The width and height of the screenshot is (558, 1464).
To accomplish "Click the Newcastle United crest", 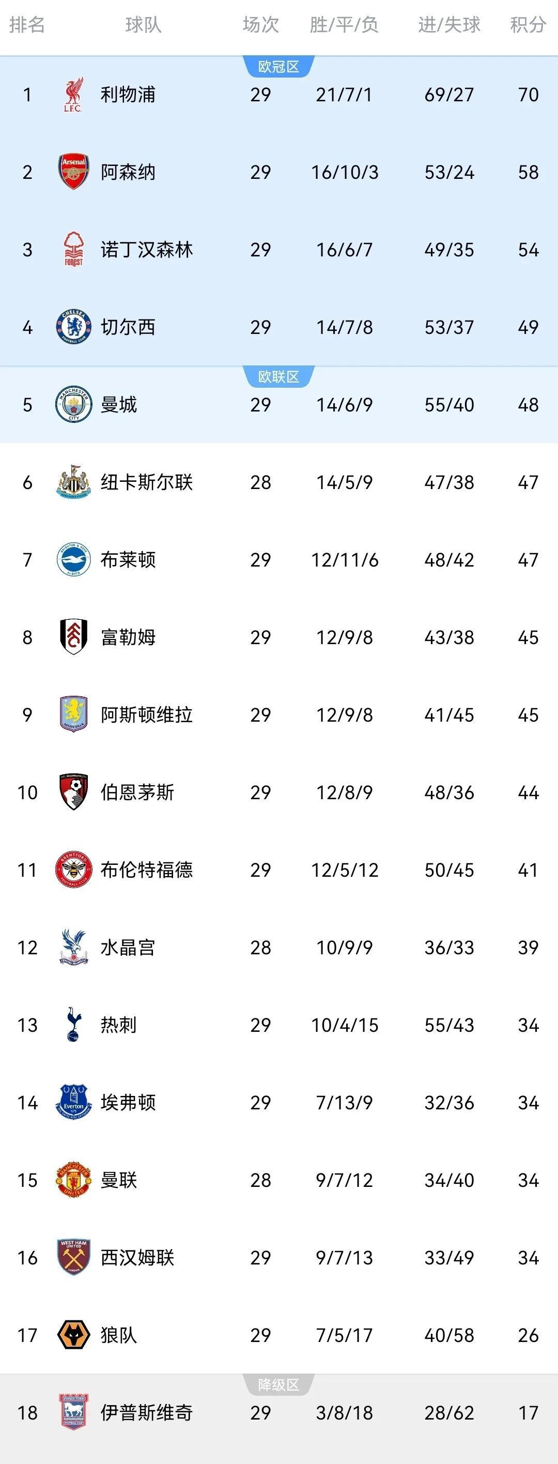I will (73, 482).
